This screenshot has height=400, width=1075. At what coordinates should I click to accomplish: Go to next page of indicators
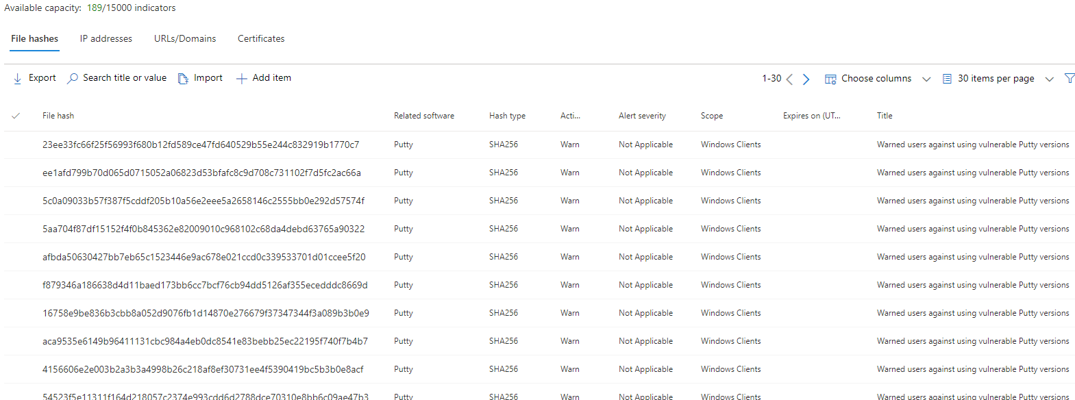(x=806, y=79)
